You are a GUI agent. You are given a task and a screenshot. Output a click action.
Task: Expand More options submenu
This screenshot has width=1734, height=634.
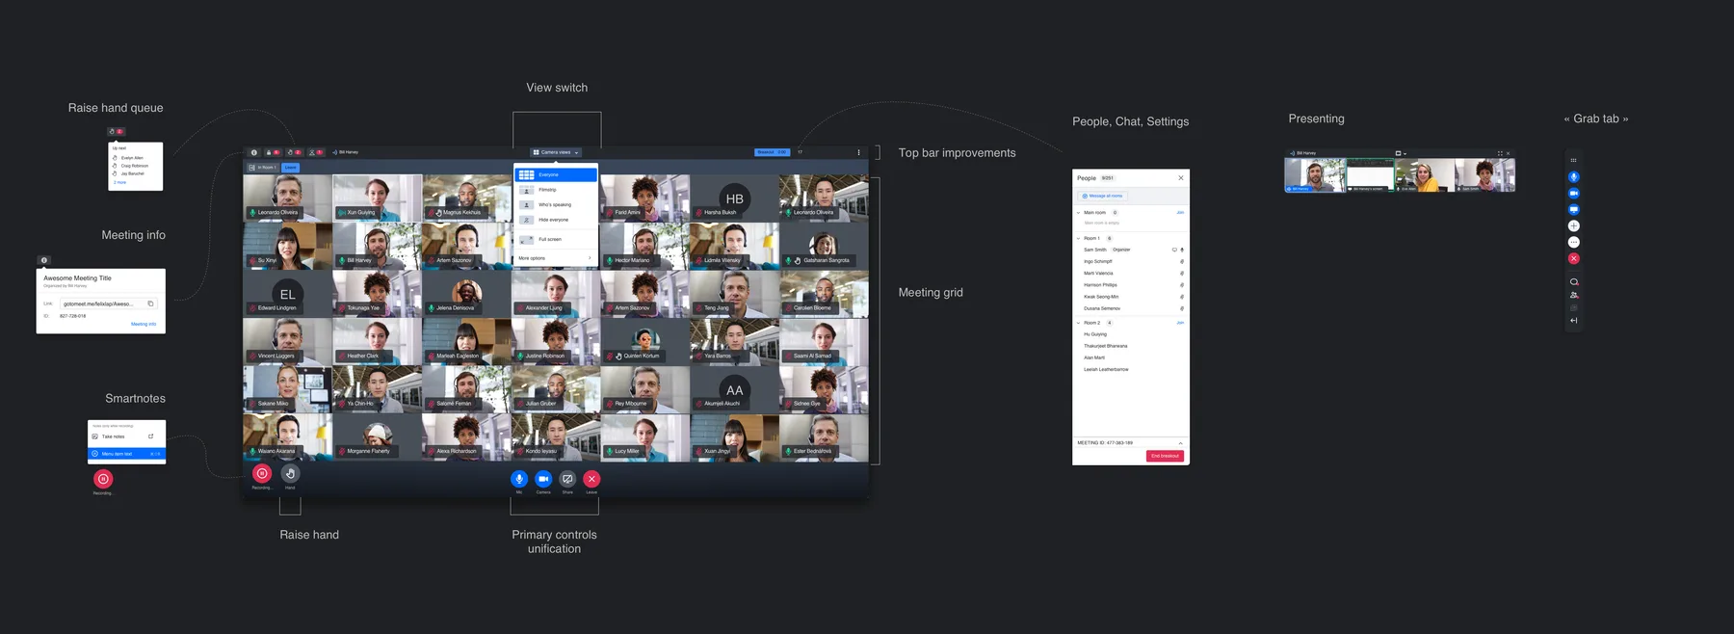556,258
